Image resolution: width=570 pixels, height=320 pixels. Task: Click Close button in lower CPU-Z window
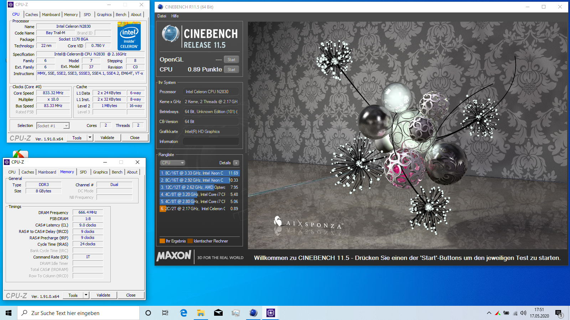tap(131, 295)
